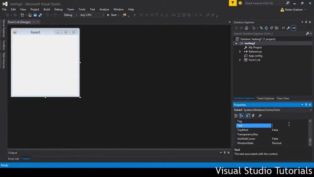Click the Properties panel scrollbar thumb

[x=310, y=141]
